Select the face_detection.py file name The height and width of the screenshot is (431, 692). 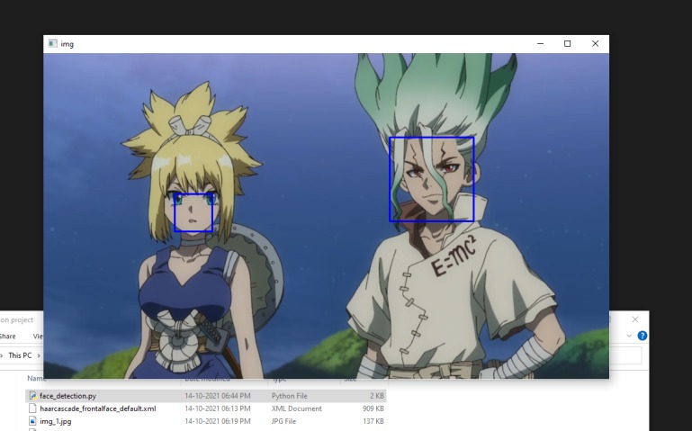click(x=68, y=396)
